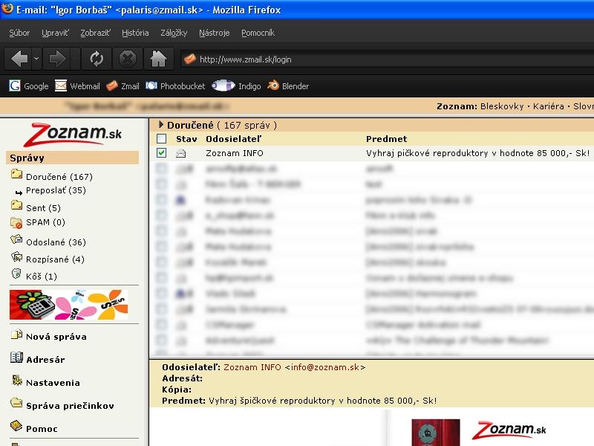This screenshot has height=446, width=594.
Task: Sort messages by Predmet column
Action: (386, 139)
